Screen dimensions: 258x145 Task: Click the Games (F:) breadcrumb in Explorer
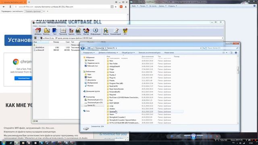tap(111, 48)
